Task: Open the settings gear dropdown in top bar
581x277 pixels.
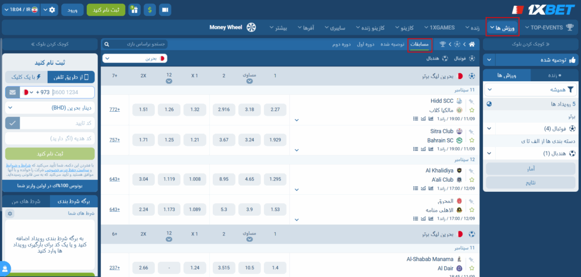Action: tap(49, 10)
